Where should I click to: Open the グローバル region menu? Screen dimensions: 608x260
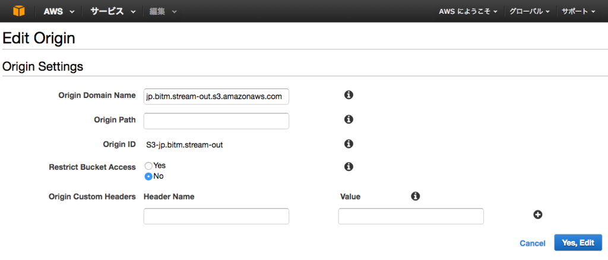click(x=529, y=12)
